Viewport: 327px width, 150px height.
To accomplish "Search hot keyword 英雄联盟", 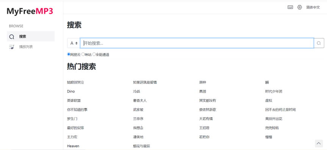I will [x=74, y=101].
